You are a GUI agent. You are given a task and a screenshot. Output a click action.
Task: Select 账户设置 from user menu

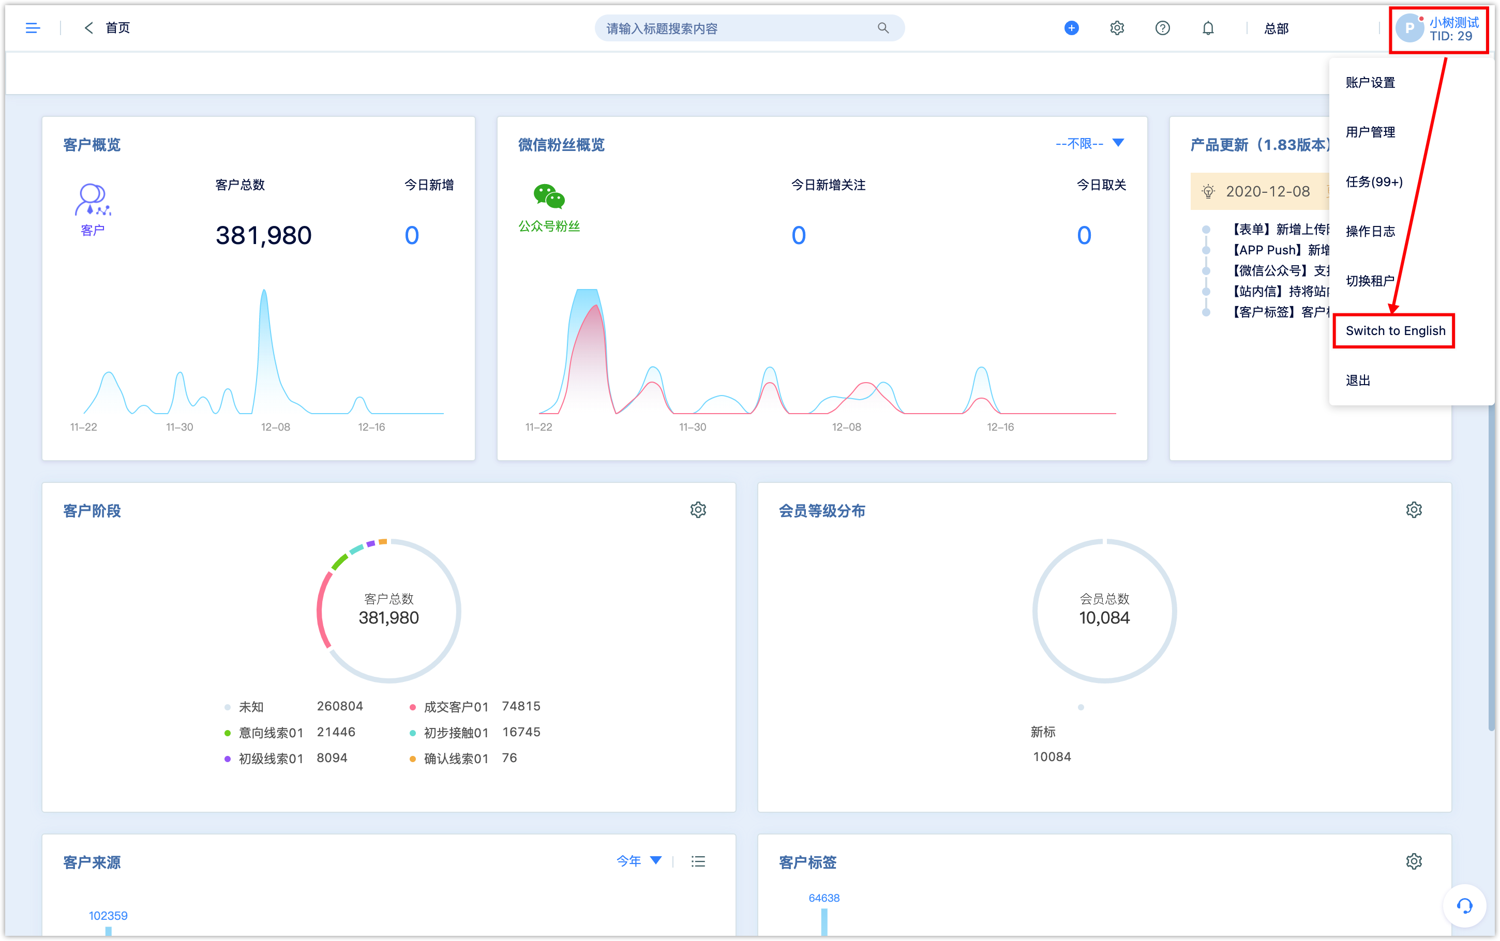tap(1370, 83)
